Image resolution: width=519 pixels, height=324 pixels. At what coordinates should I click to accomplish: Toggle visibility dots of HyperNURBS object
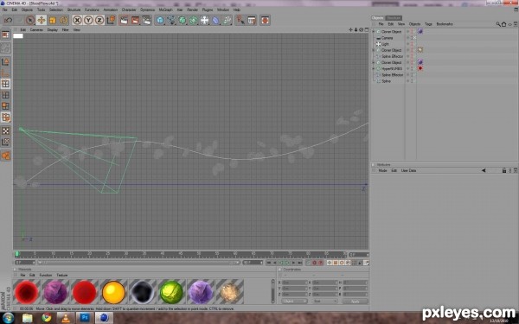click(x=412, y=69)
